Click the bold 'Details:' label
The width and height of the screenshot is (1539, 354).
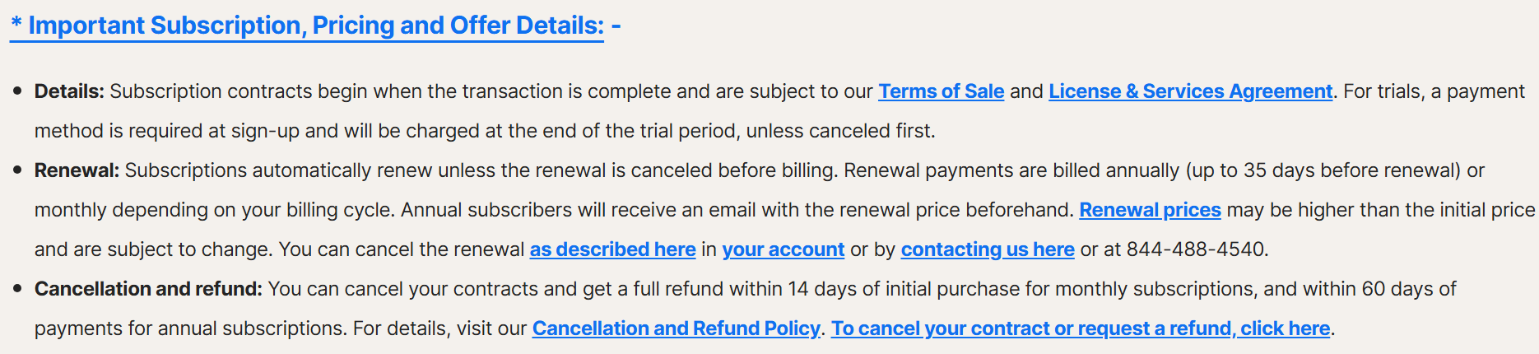(x=69, y=91)
